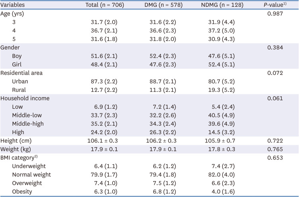Screen dimensions: 299x197
Task: Click the 0.987 P-value for Age
Action: click(x=275, y=14)
